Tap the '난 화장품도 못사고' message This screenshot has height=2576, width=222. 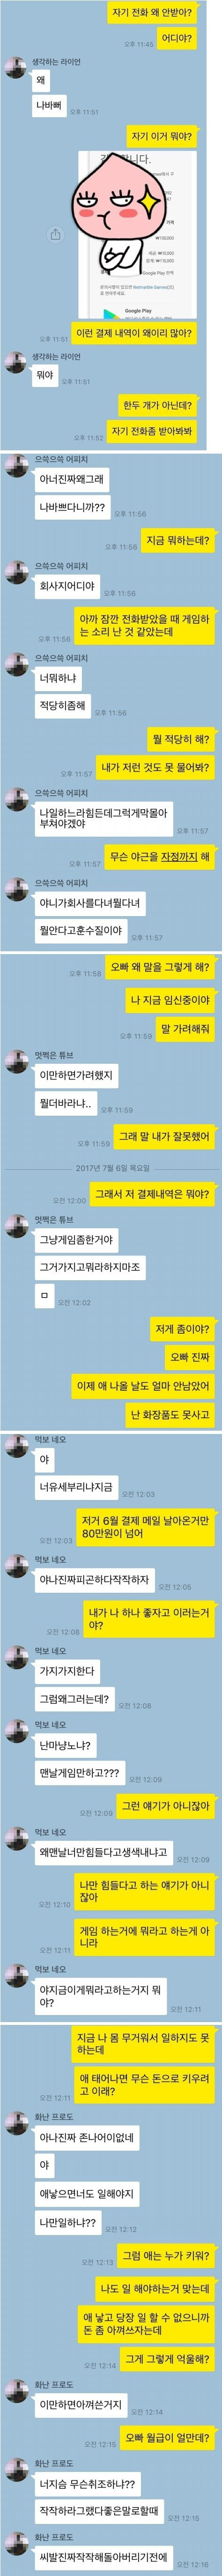click(170, 1414)
